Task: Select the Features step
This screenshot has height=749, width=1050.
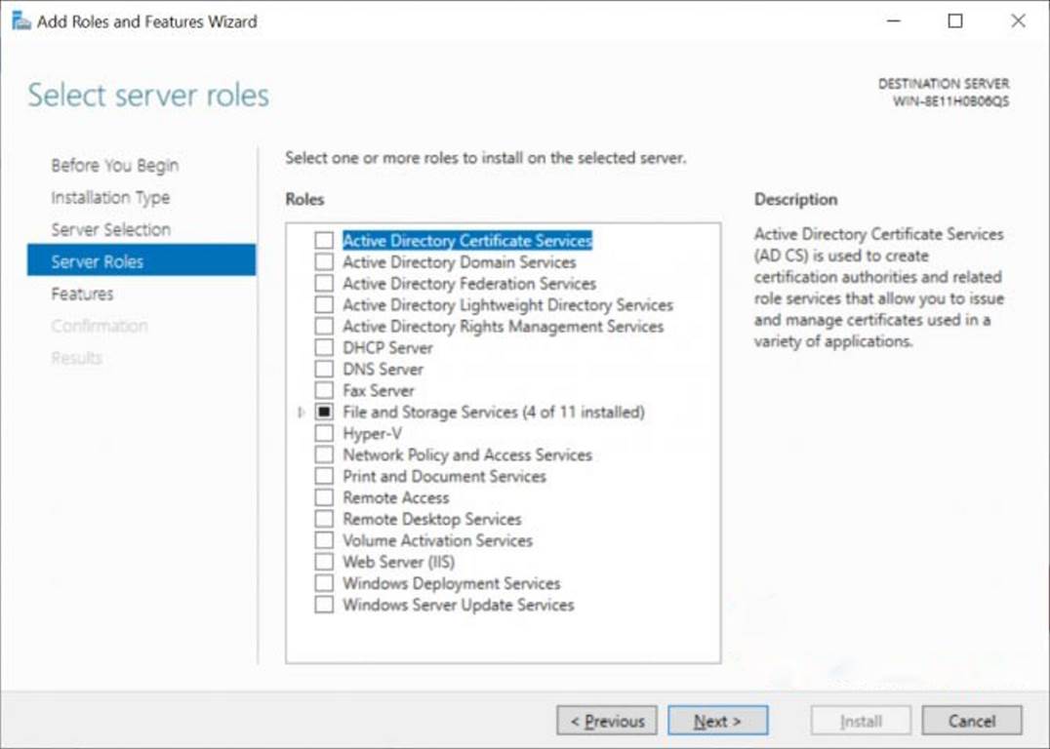Action: (82, 294)
